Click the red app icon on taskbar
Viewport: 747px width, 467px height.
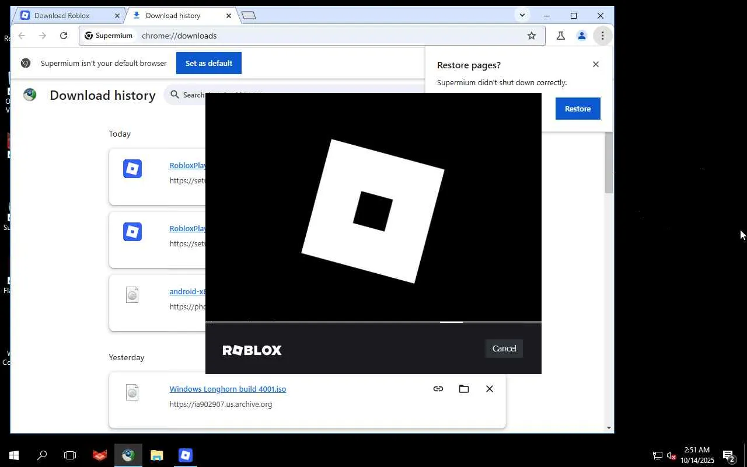tap(100, 455)
